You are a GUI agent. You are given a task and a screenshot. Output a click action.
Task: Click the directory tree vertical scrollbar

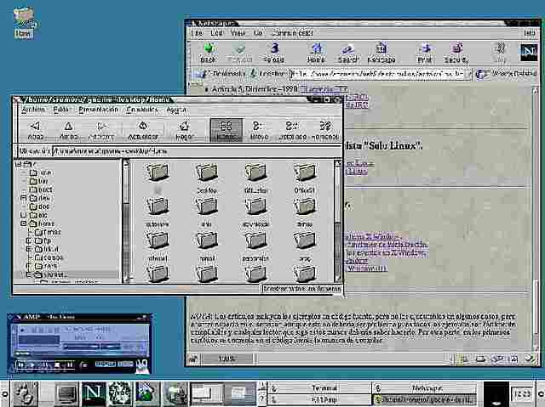[x=126, y=220]
